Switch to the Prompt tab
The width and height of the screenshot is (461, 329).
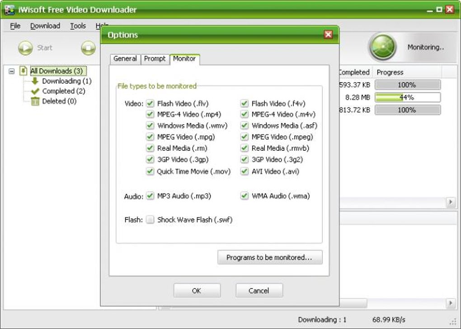[x=155, y=59]
